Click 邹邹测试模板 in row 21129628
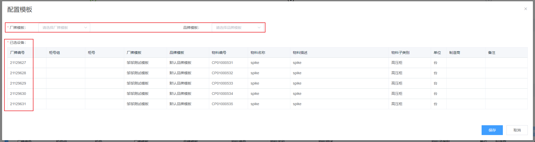The width and height of the screenshot is (535, 142). 138,73
